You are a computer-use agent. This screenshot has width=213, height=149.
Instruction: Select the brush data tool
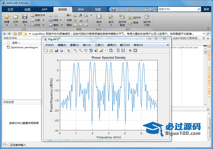tap(102, 51)
